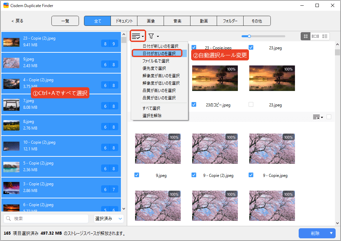Switch to detailed list view

click(325, 36)
